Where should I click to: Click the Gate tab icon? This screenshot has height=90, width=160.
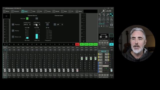click(x=31, y=11)
